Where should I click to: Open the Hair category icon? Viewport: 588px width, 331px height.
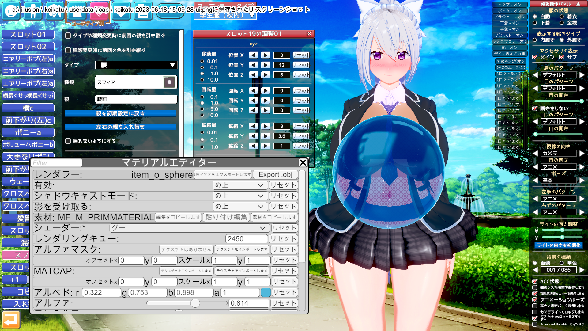pos(55,11)
